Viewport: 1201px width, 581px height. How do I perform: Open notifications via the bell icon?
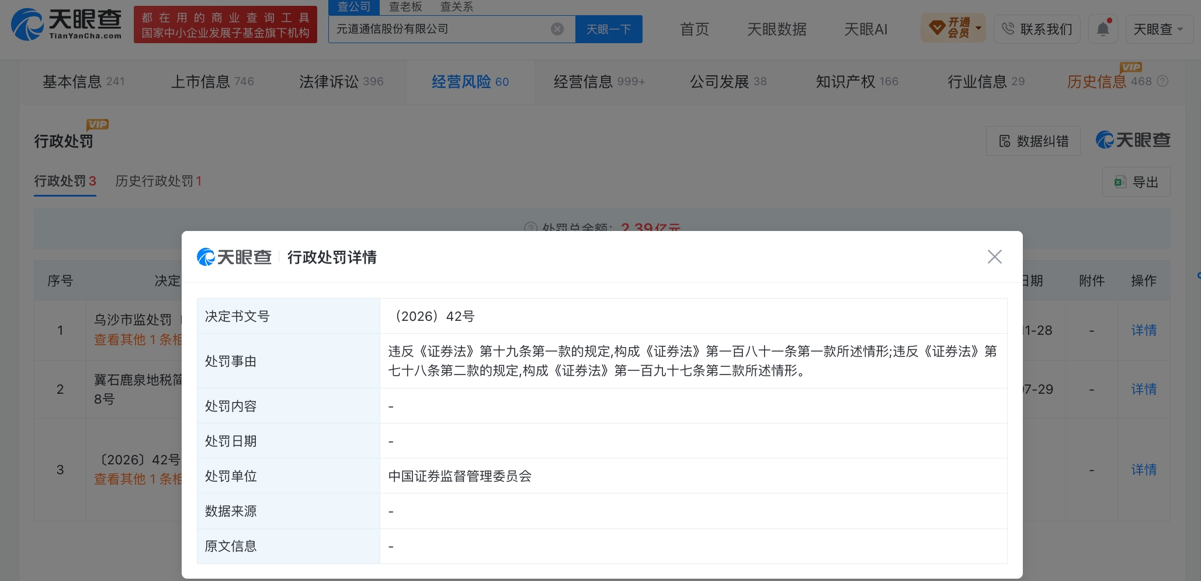point(1103,29)
